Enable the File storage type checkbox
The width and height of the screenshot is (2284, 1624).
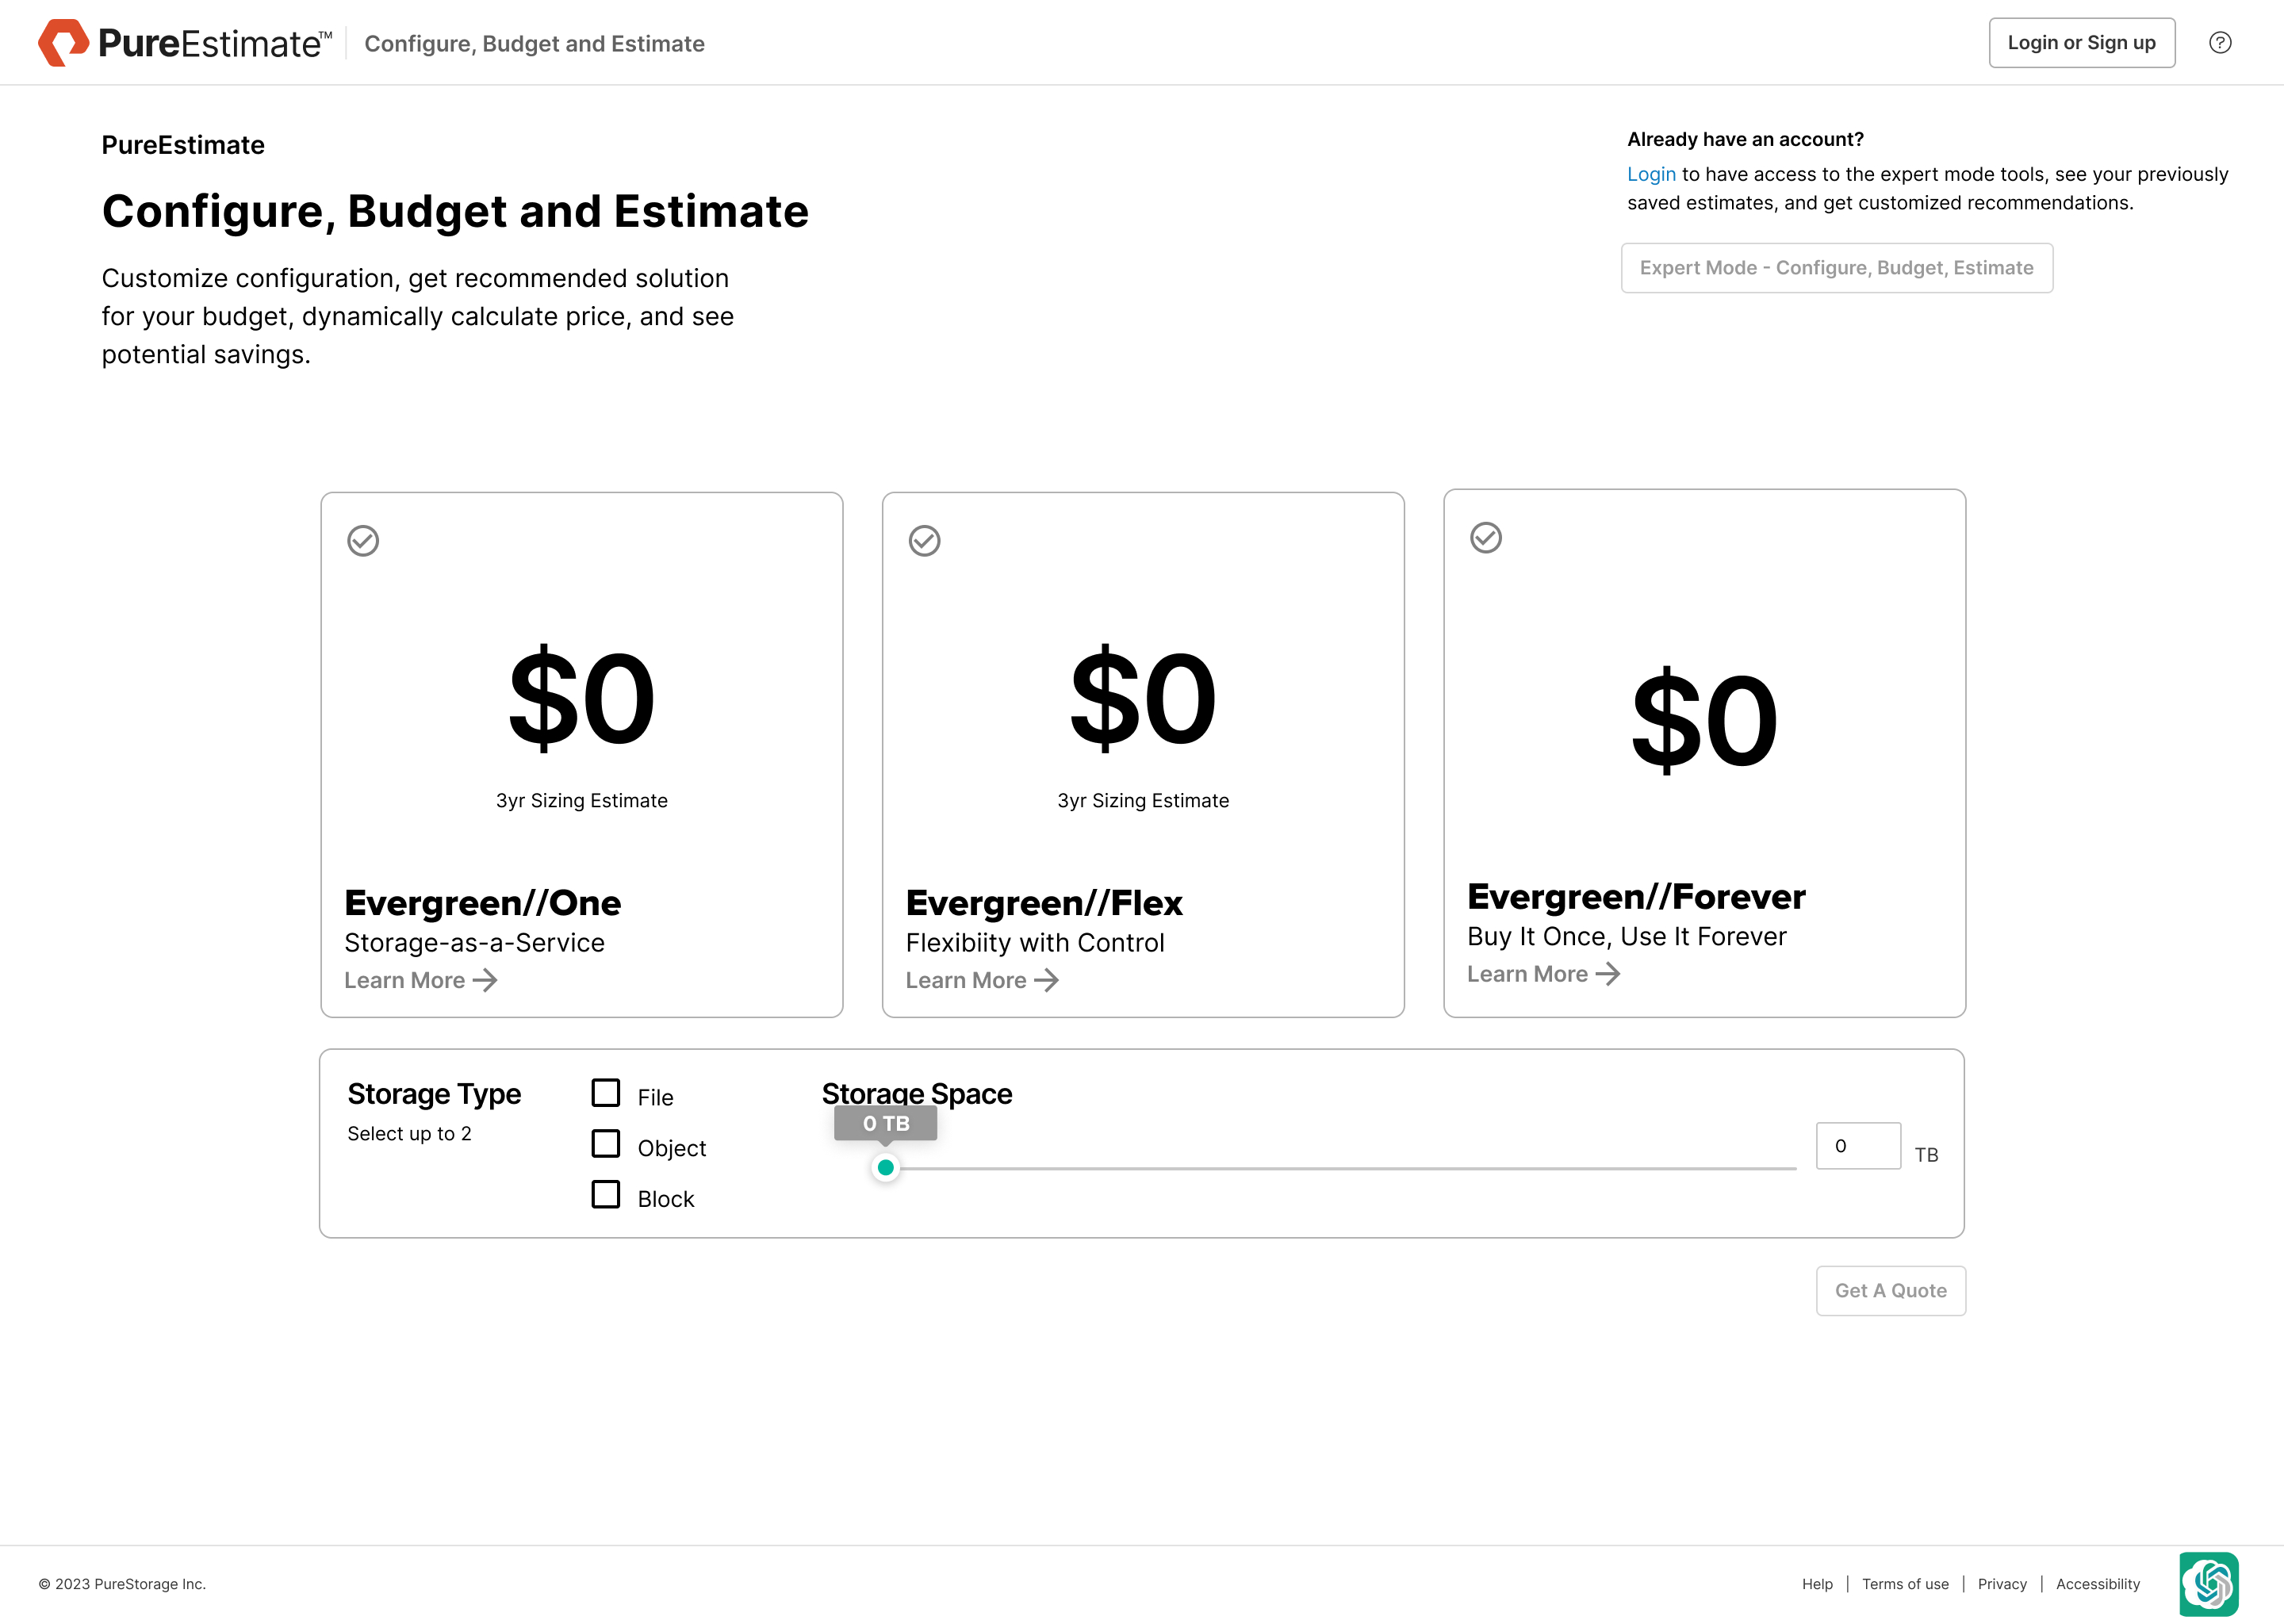606,1093
